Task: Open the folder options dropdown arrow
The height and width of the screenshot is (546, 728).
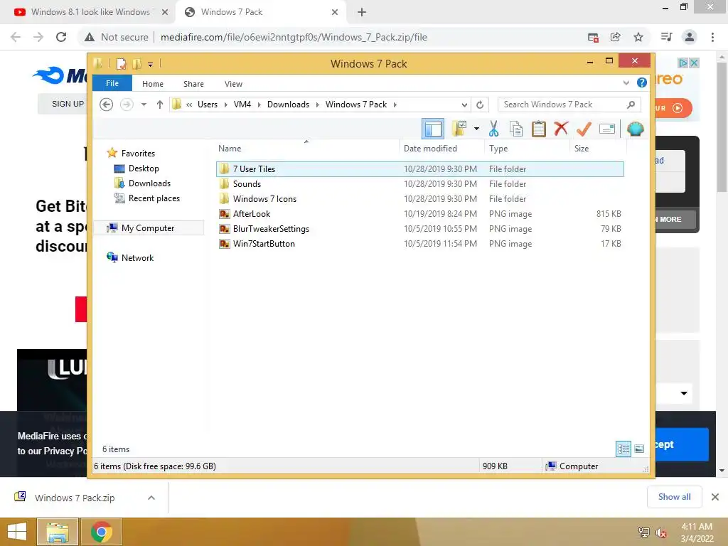Action: pos(476,129)
